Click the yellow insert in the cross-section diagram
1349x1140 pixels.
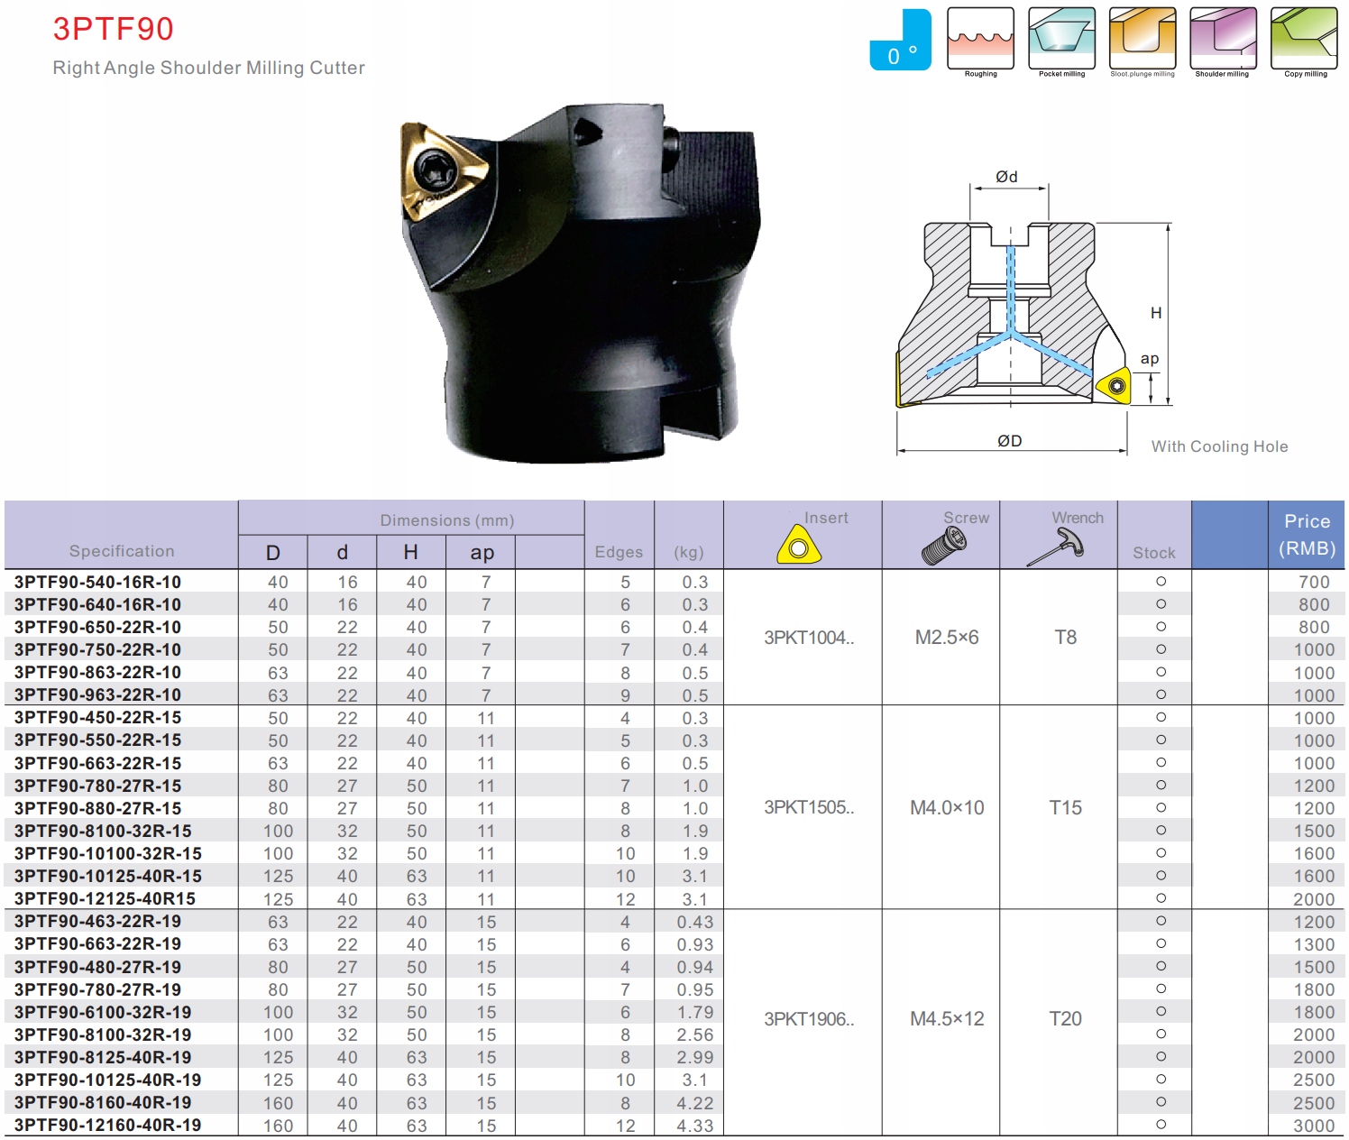[1115, 386]
